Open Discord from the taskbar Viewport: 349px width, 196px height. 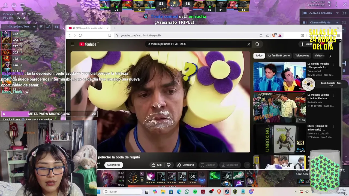251,192
